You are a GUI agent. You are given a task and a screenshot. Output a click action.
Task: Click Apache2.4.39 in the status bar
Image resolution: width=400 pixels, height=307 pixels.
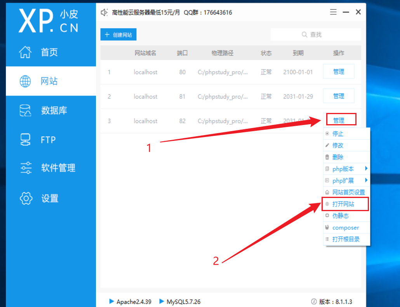point(134,302)
